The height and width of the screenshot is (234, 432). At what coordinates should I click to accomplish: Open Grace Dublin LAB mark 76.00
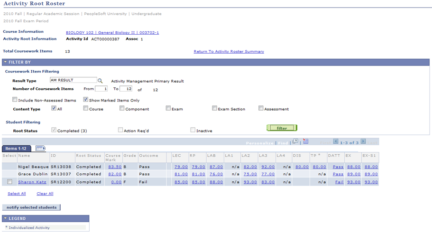coord(216,174)
